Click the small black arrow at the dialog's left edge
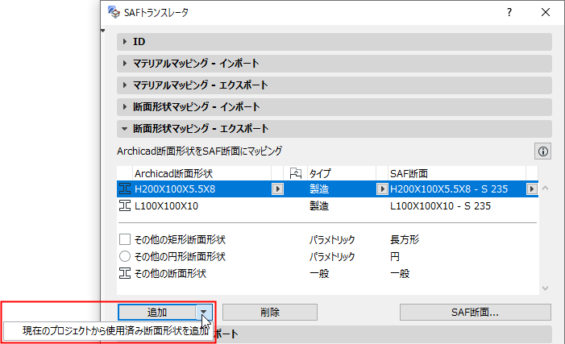Image resolution: width=565 pixels, height=344 pixels. [x=102, y=31]
